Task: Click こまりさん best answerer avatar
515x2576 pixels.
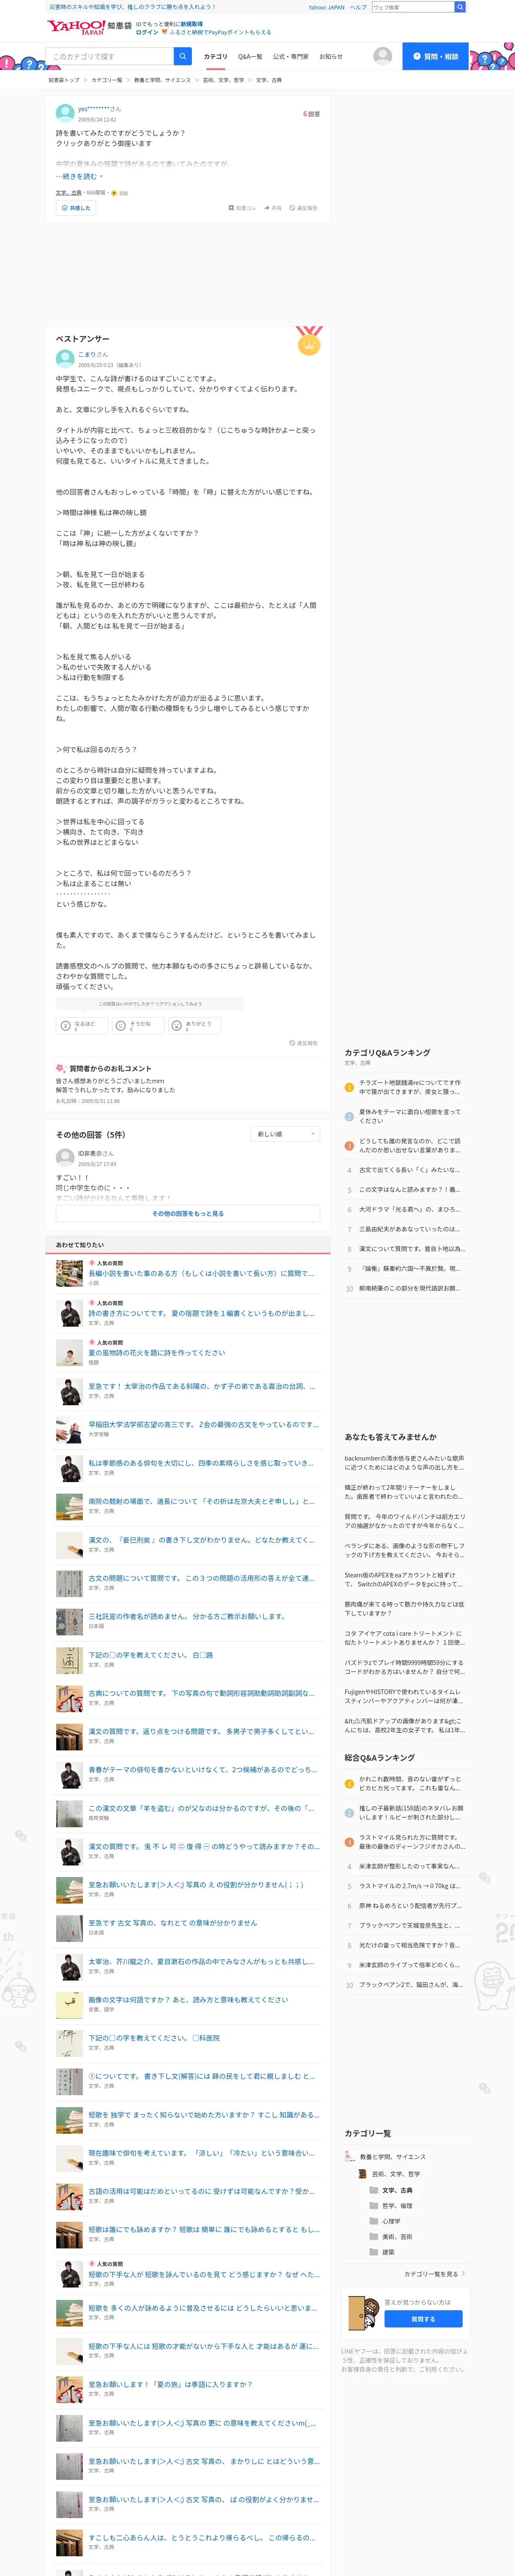Action: [65, 359]
